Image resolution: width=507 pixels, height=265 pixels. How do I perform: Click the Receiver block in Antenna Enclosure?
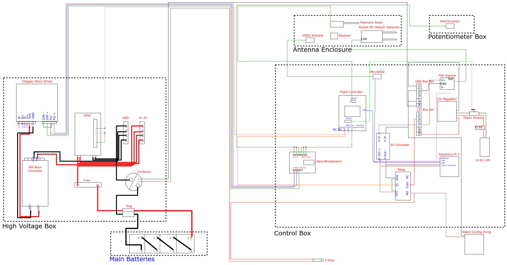tap(334, 36)
